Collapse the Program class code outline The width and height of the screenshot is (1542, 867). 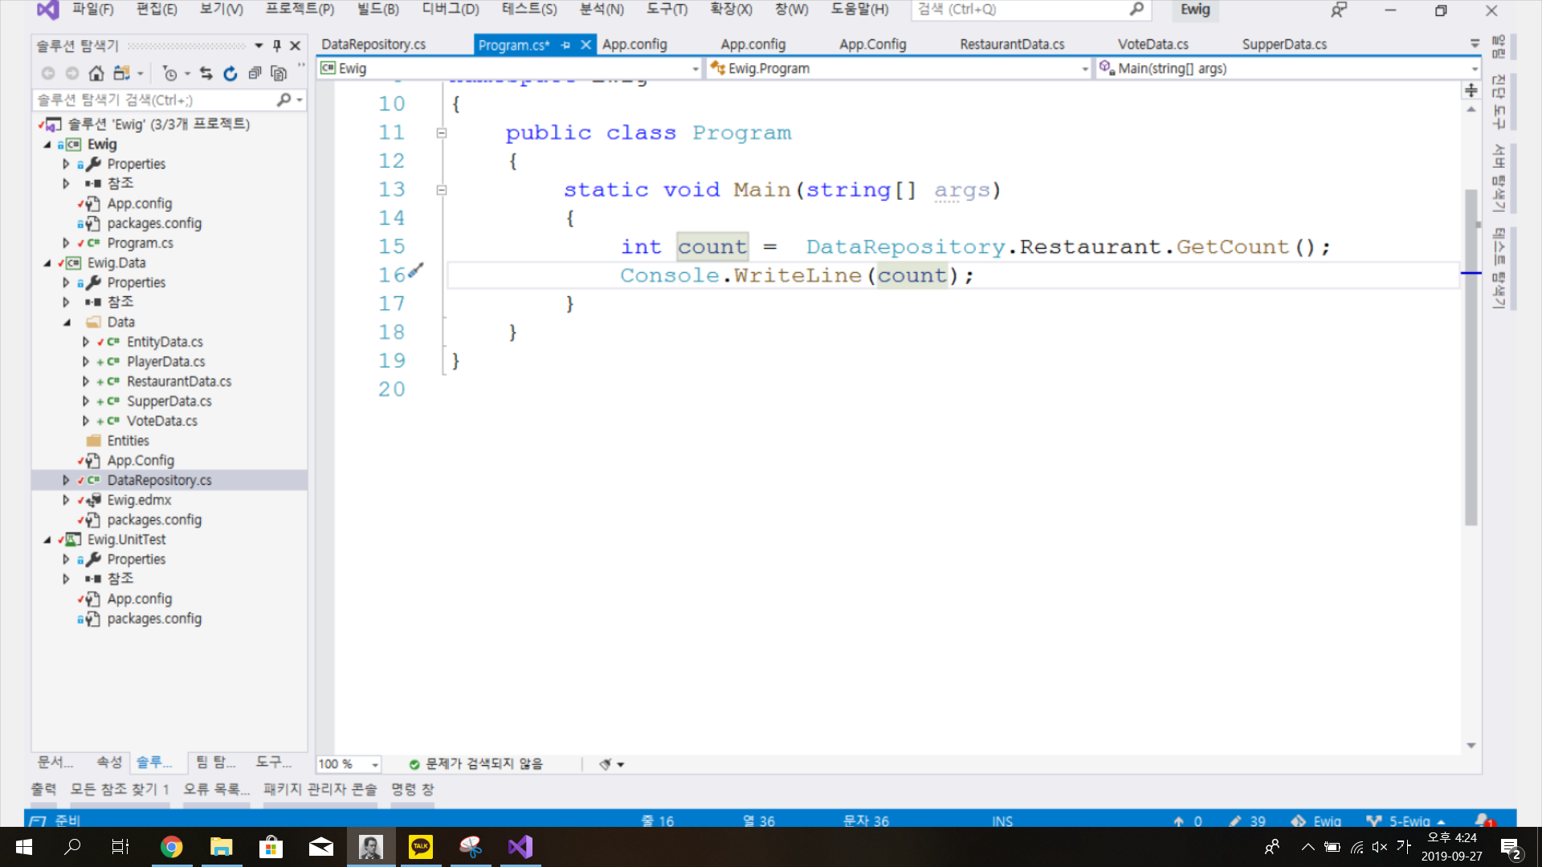[442, 133]
